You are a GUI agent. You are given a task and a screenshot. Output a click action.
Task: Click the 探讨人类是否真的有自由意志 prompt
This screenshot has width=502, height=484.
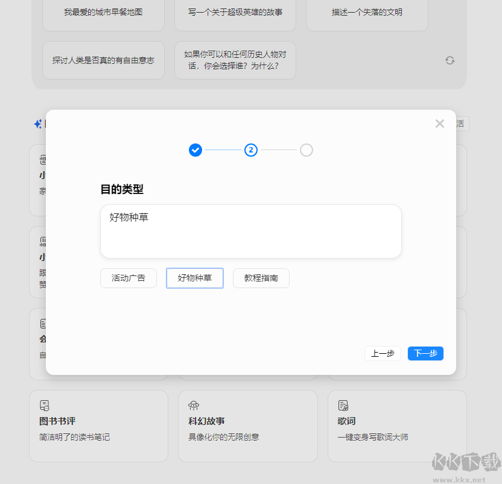pos(103,60)
